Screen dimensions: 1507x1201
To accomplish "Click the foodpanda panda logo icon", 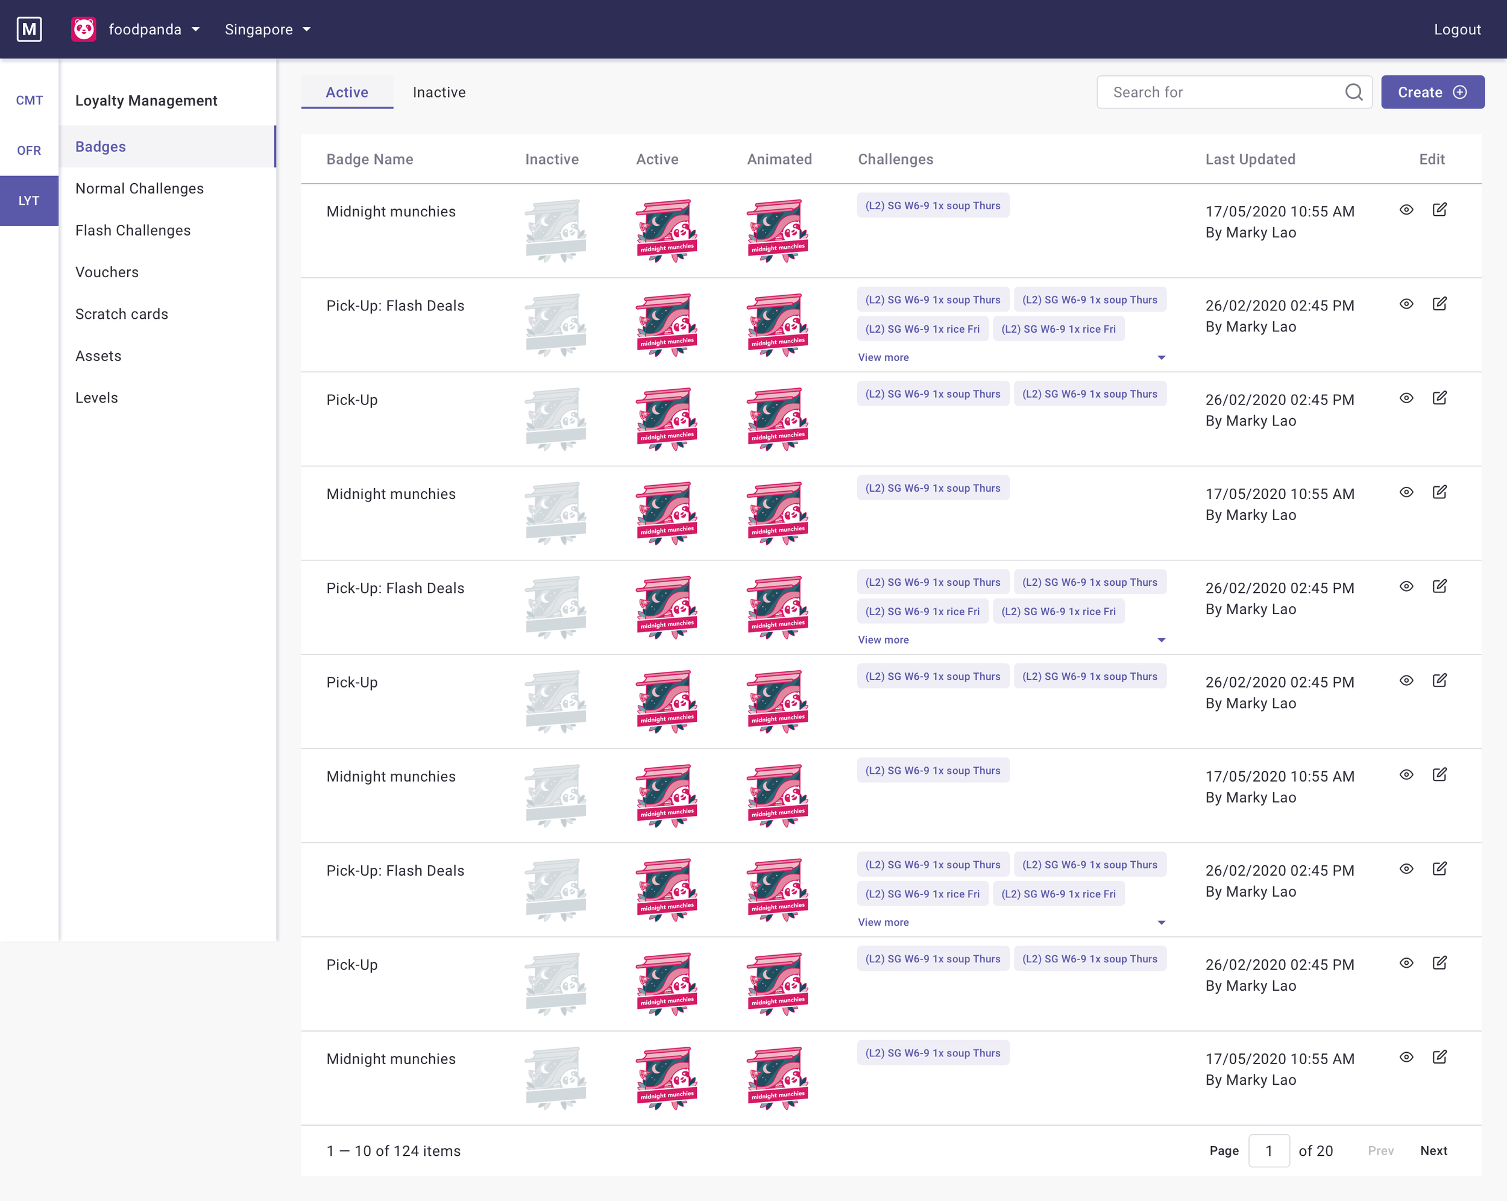I will click(x=84, y=30).
